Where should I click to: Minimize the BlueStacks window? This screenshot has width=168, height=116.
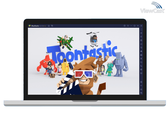point(131,26)
